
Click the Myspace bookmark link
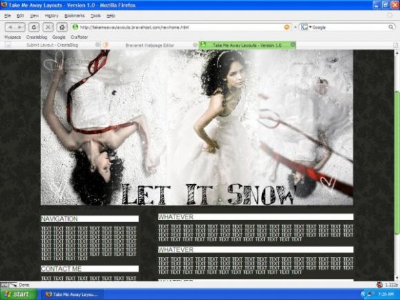click(x=12, y=37)
